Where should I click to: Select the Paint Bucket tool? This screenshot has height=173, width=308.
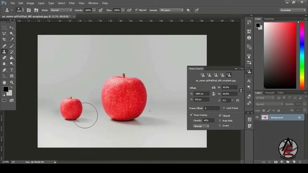point(12,58)
